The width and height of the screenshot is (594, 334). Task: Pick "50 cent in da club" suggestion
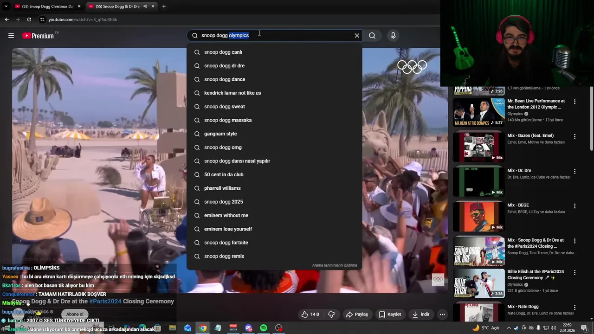tap(274, 174)
